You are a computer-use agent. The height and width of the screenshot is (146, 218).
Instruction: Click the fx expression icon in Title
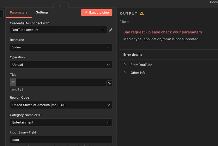[13, 82]
